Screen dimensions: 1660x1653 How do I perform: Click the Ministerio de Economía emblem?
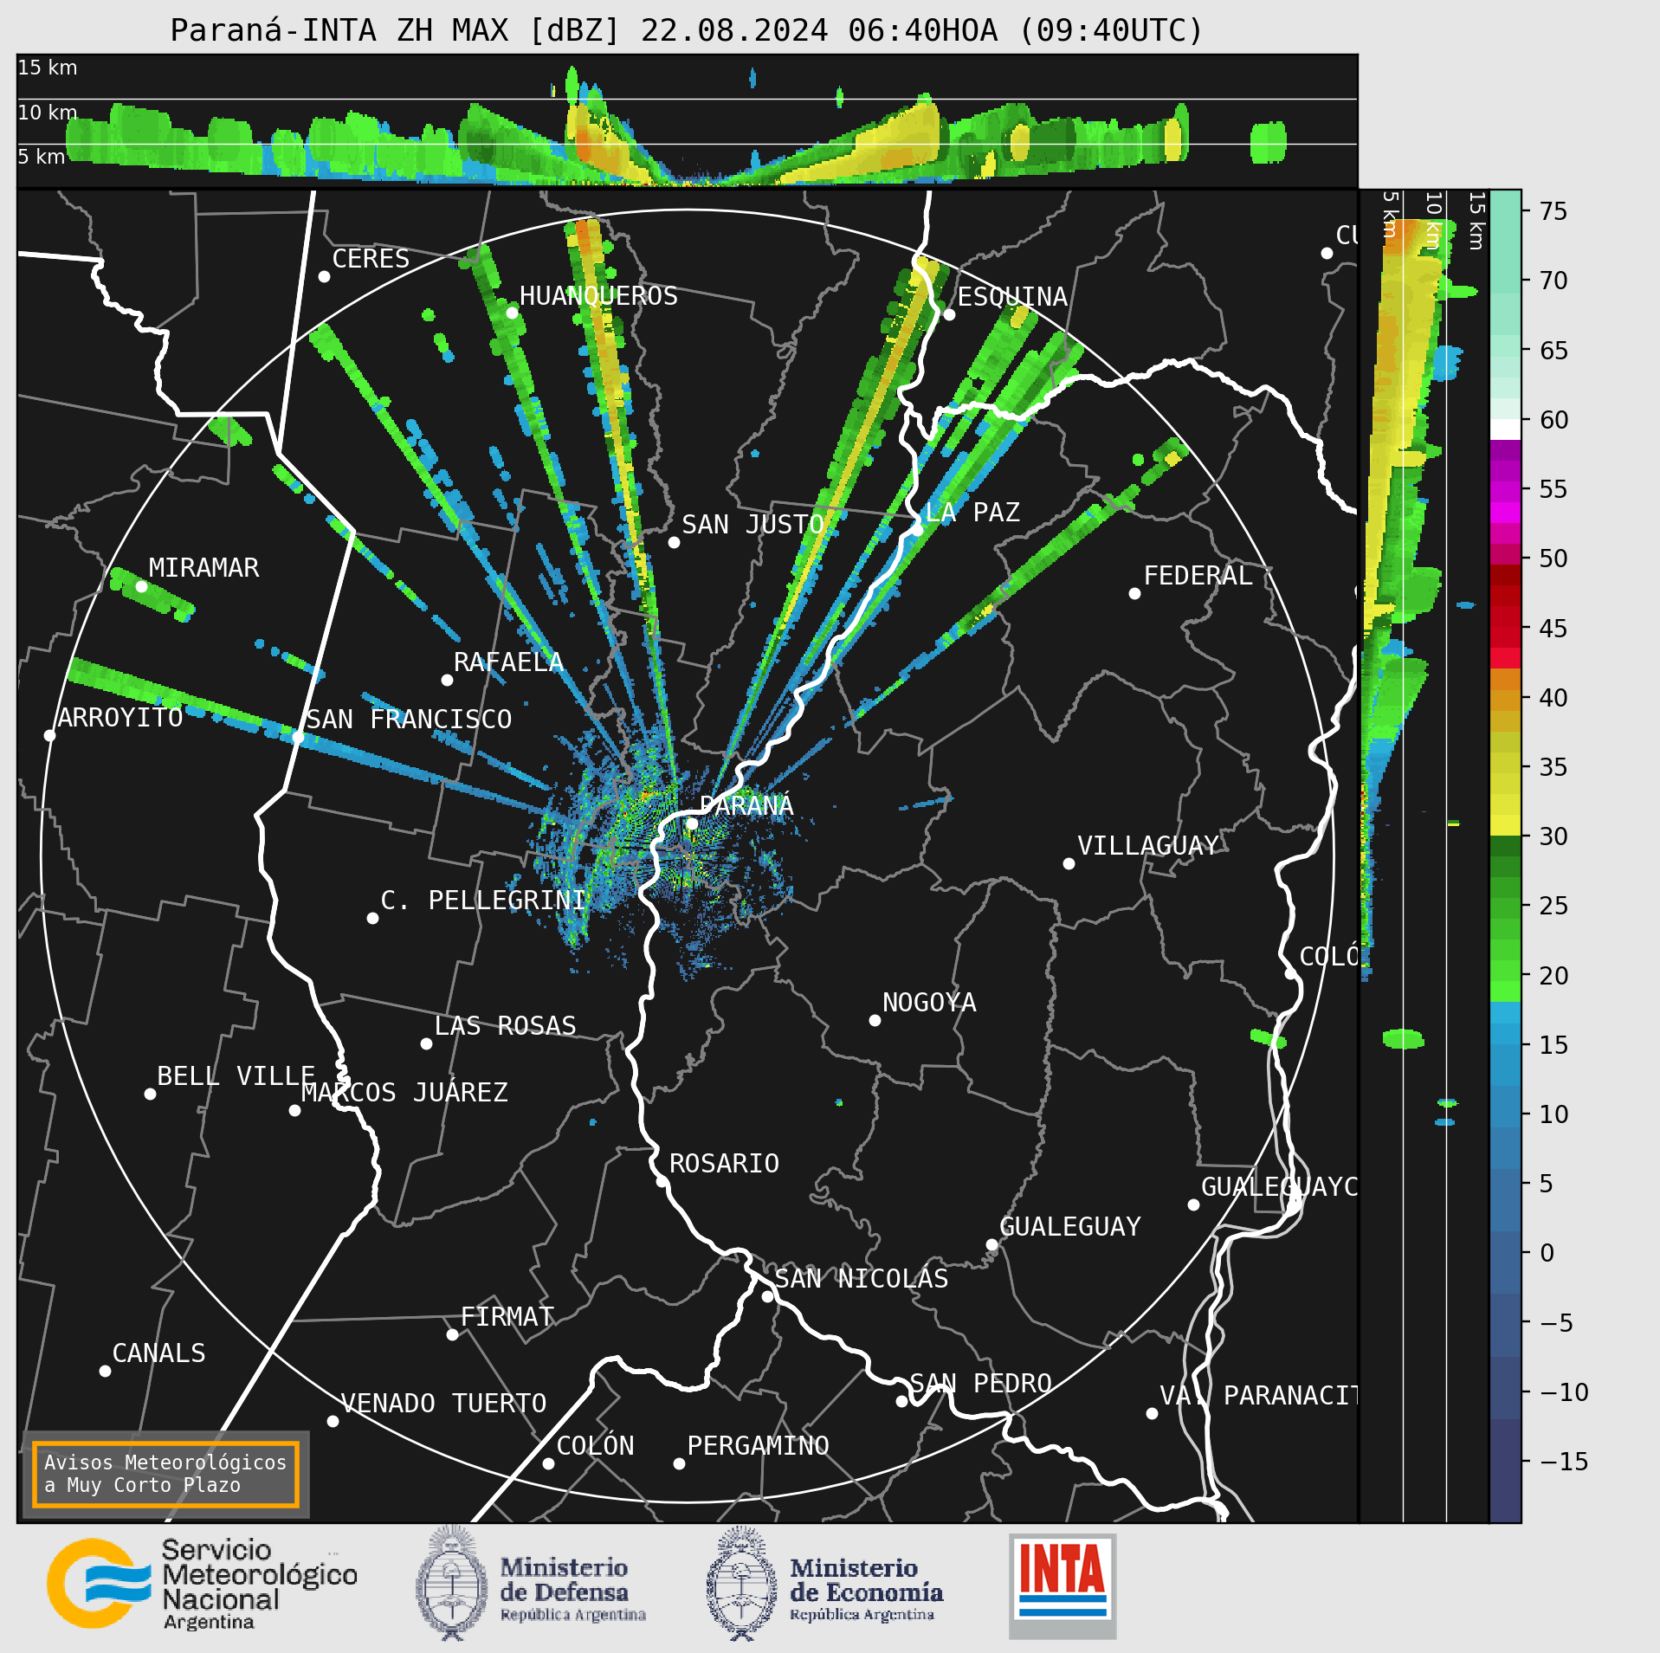(741, 1584)
